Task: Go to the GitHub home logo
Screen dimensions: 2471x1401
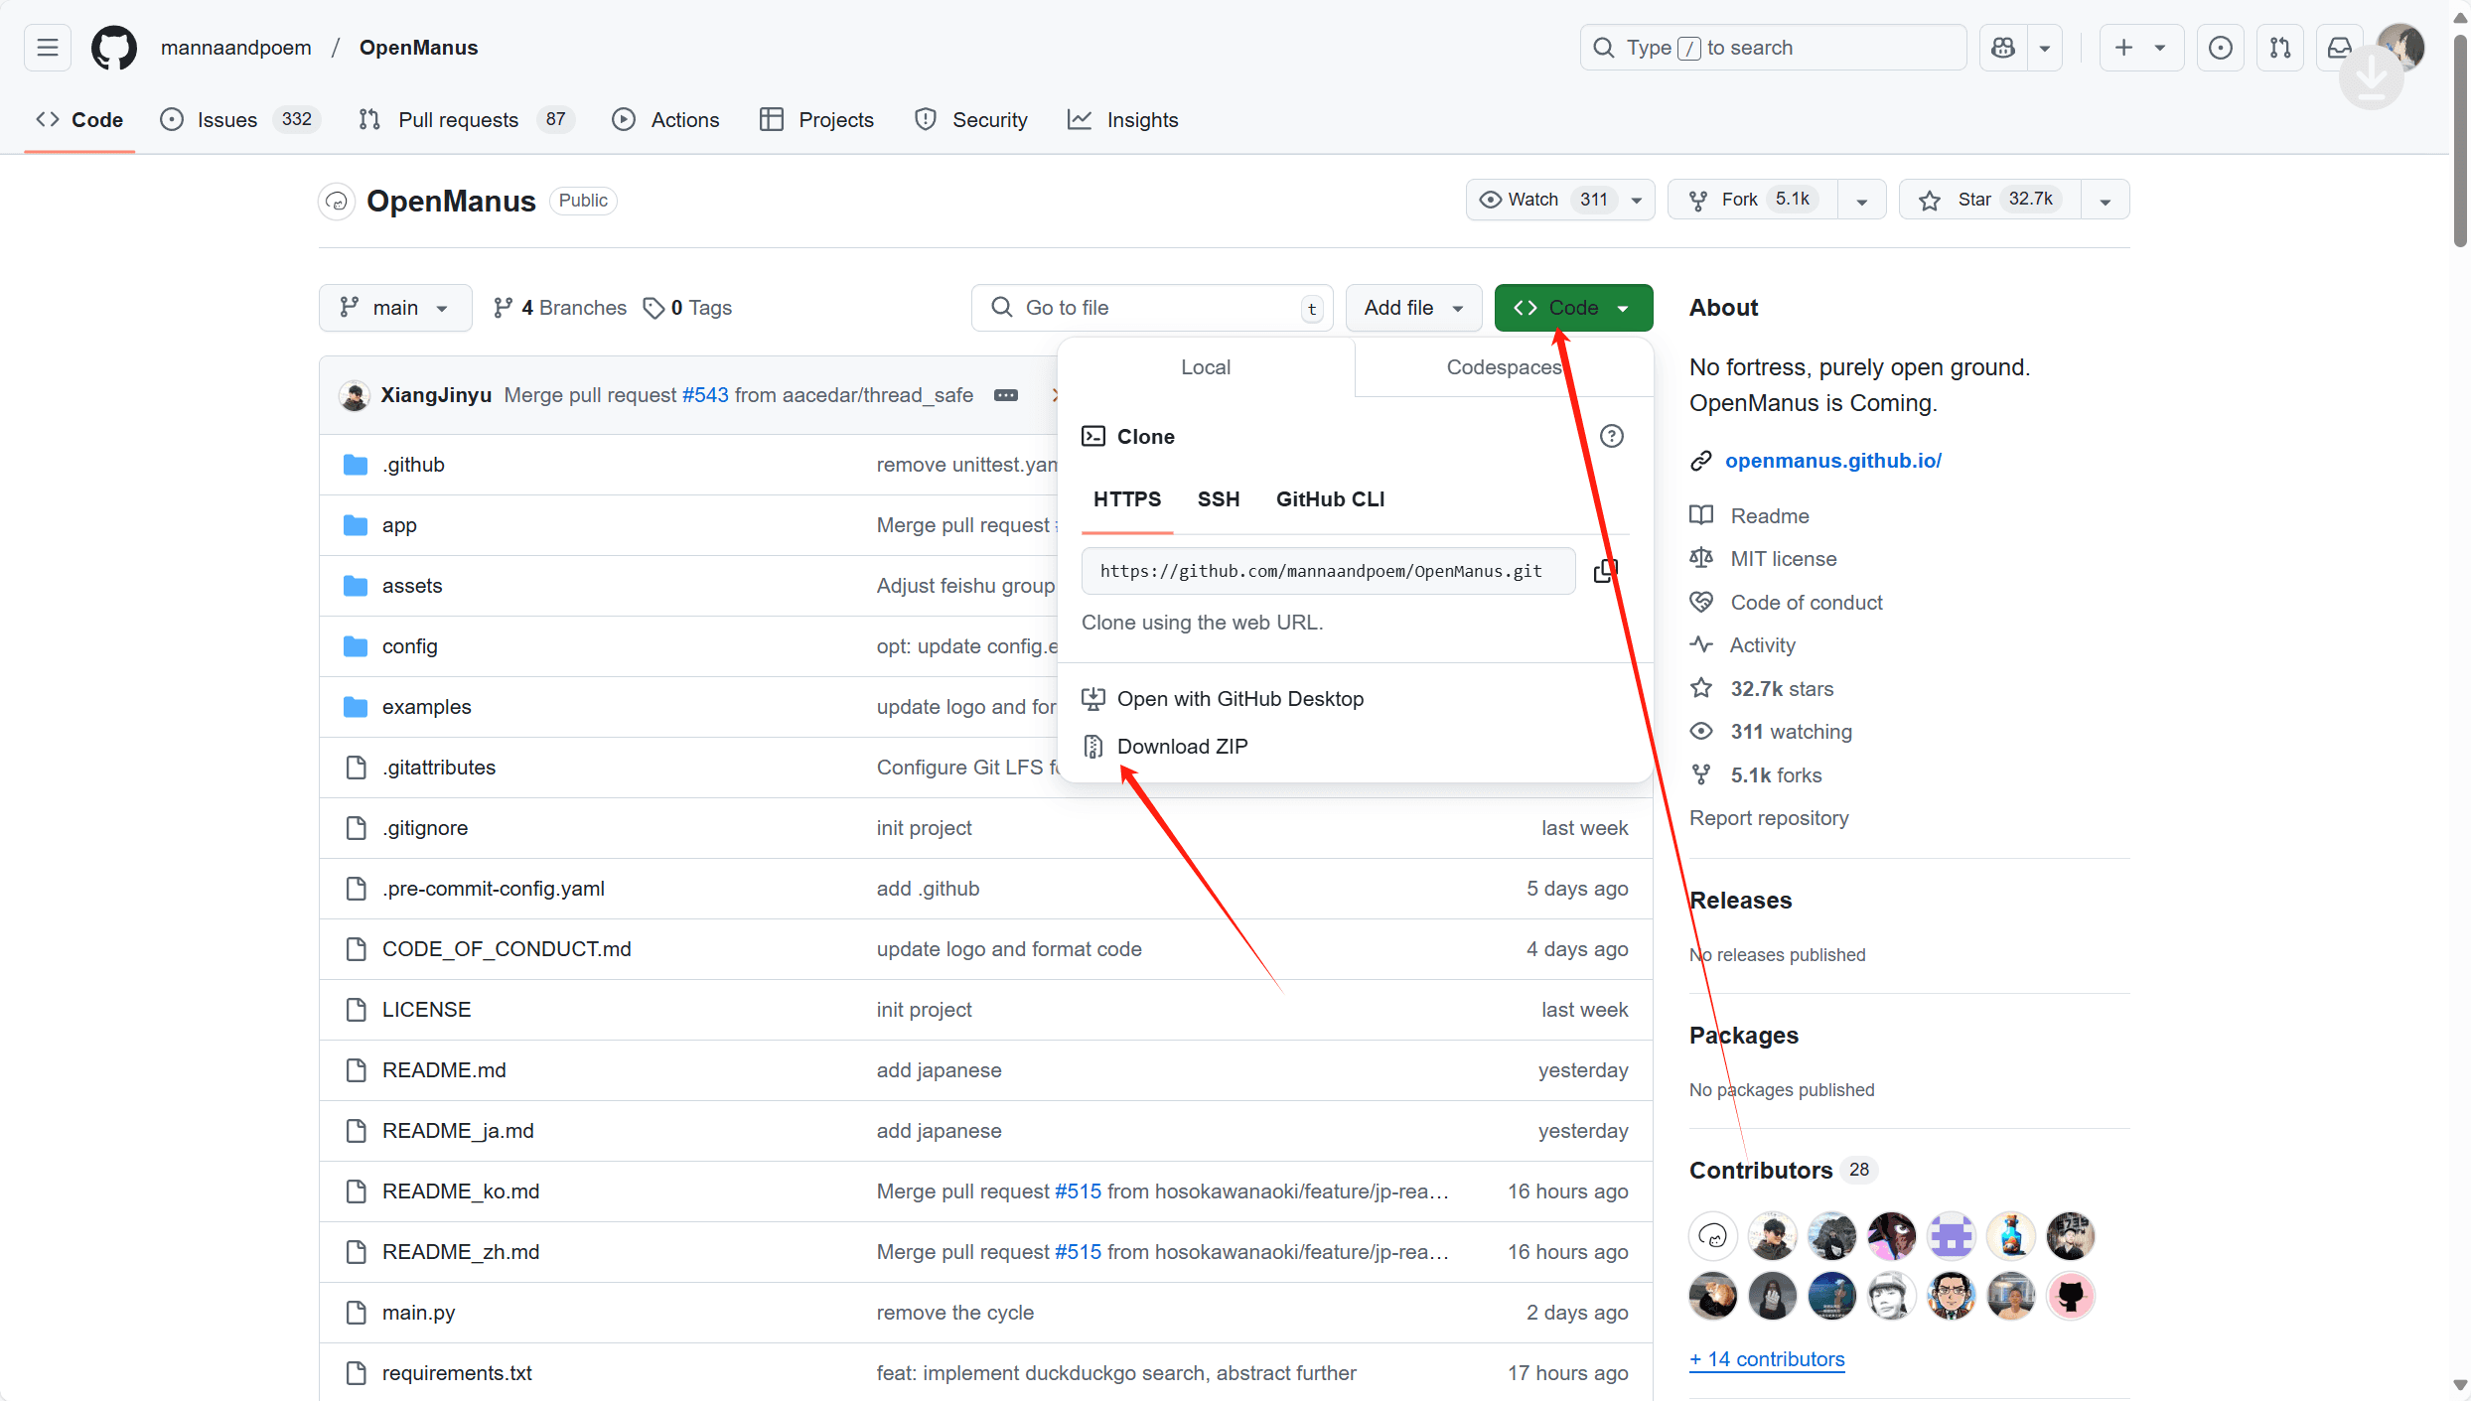Action: click(x=114, y=48)
